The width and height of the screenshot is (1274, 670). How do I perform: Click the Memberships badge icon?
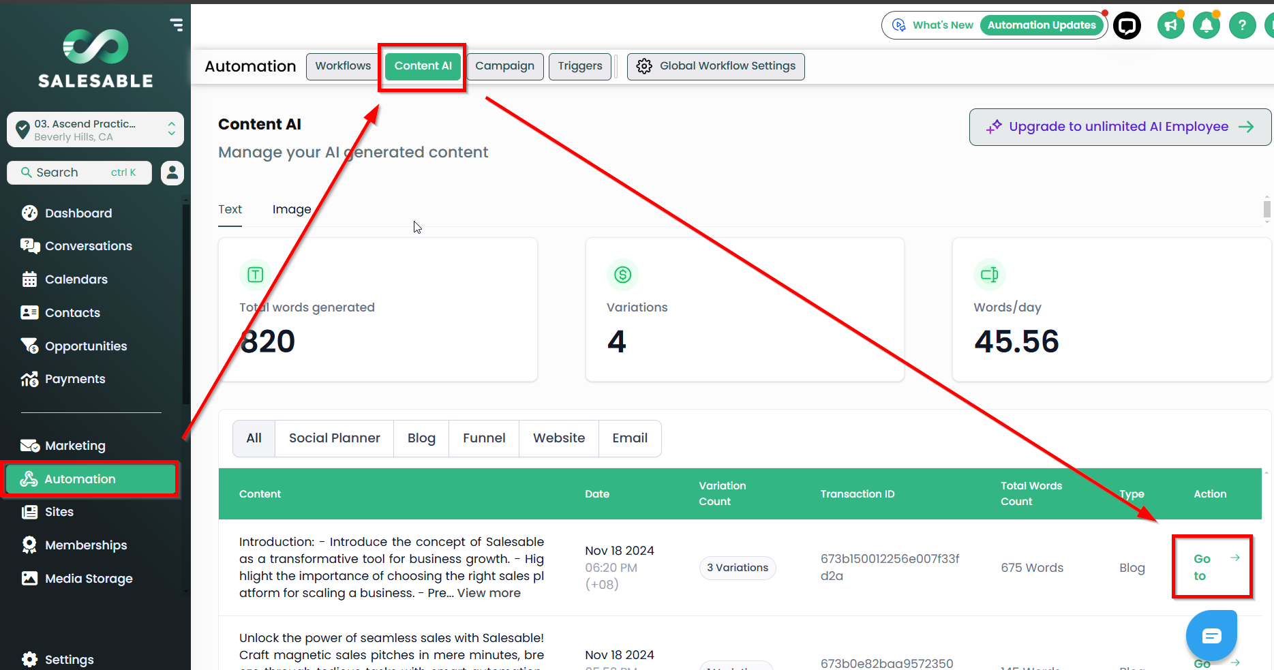click(x=29, y=545)
